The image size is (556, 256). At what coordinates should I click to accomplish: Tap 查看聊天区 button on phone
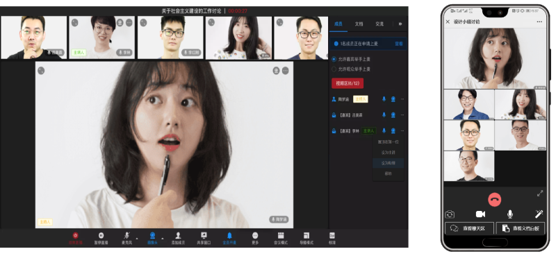[470, 228]
